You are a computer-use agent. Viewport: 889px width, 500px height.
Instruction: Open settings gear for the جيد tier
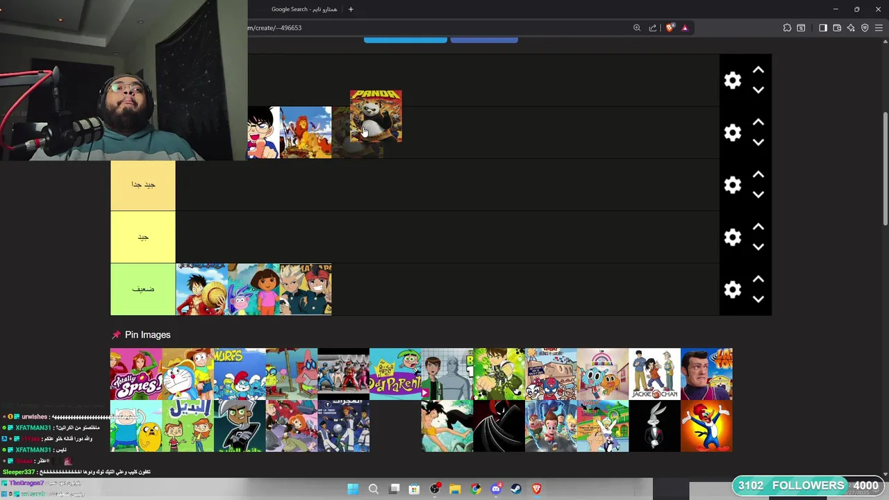click(x=733, y=237)
